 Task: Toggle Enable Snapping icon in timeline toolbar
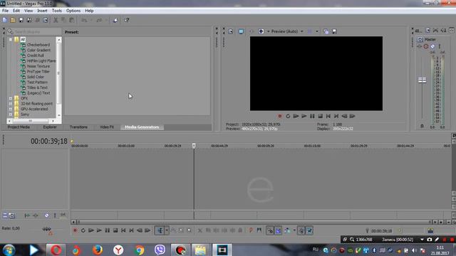(x=270, y=230)
